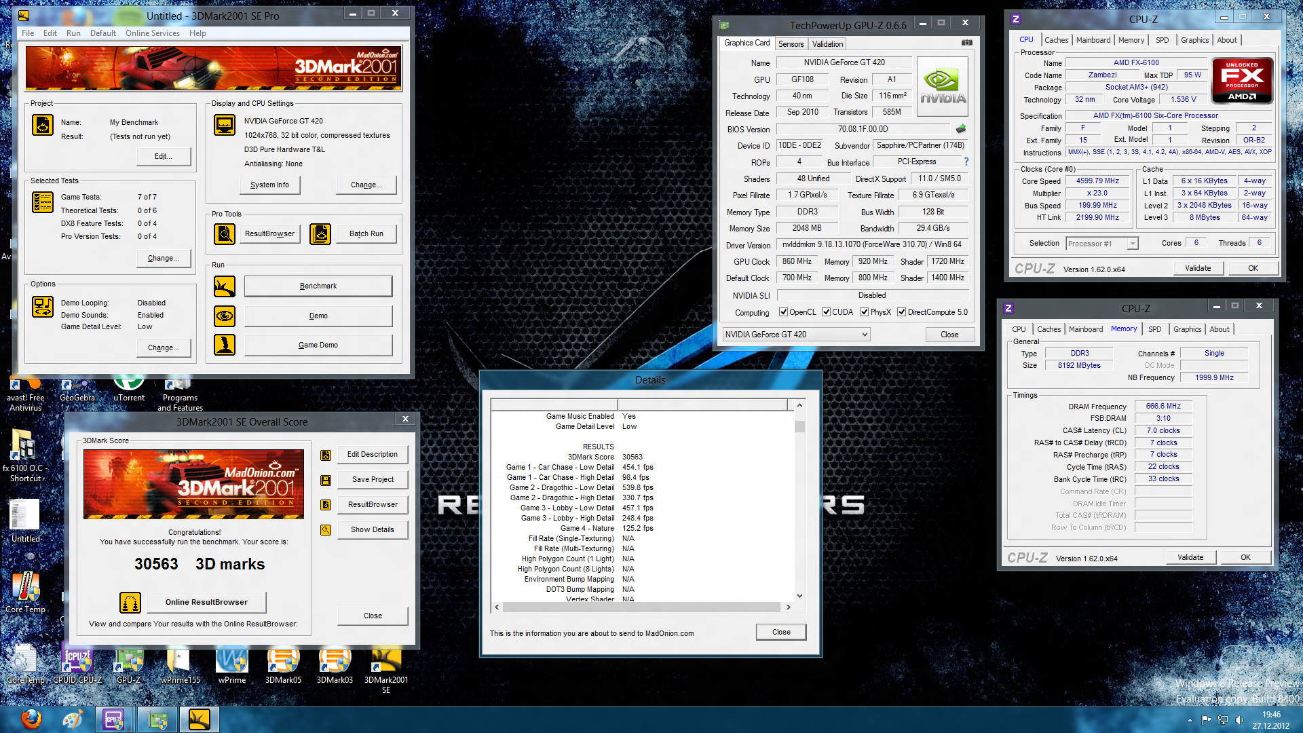This screenshot has height=733, width=1303.
Task: Click the Project icon next to Name
Action: tap(43, 125)
